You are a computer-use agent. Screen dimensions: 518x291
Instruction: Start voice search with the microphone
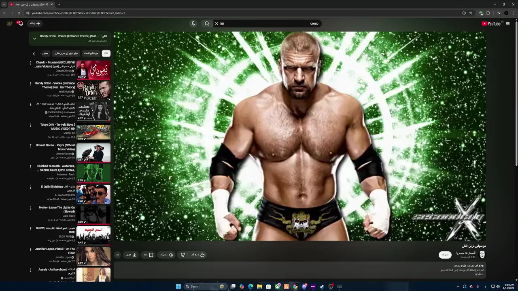coord(193,23)
